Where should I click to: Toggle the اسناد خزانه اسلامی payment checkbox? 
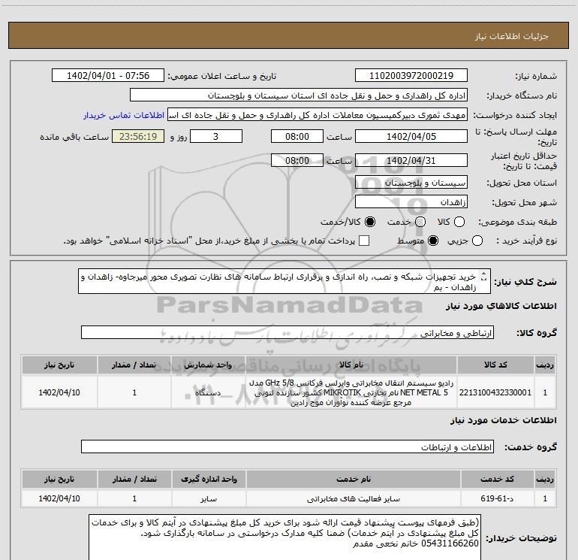364,241
